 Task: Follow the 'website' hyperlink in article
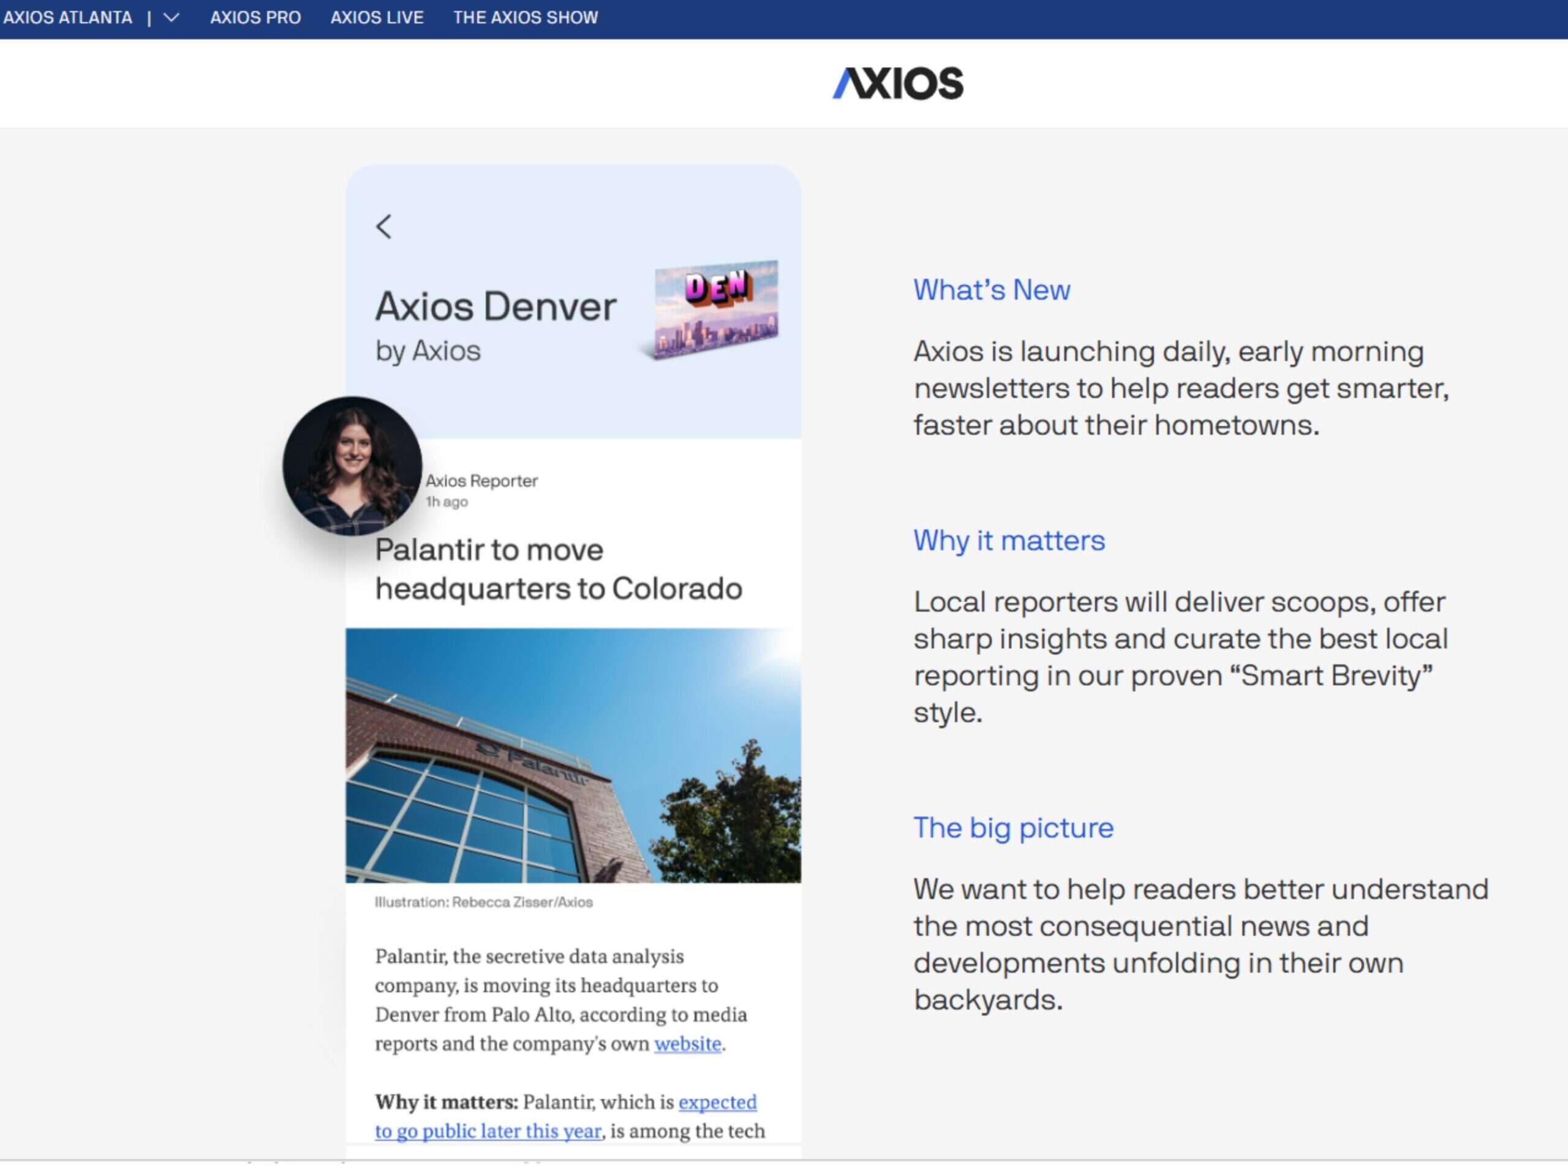(688, 1044)
